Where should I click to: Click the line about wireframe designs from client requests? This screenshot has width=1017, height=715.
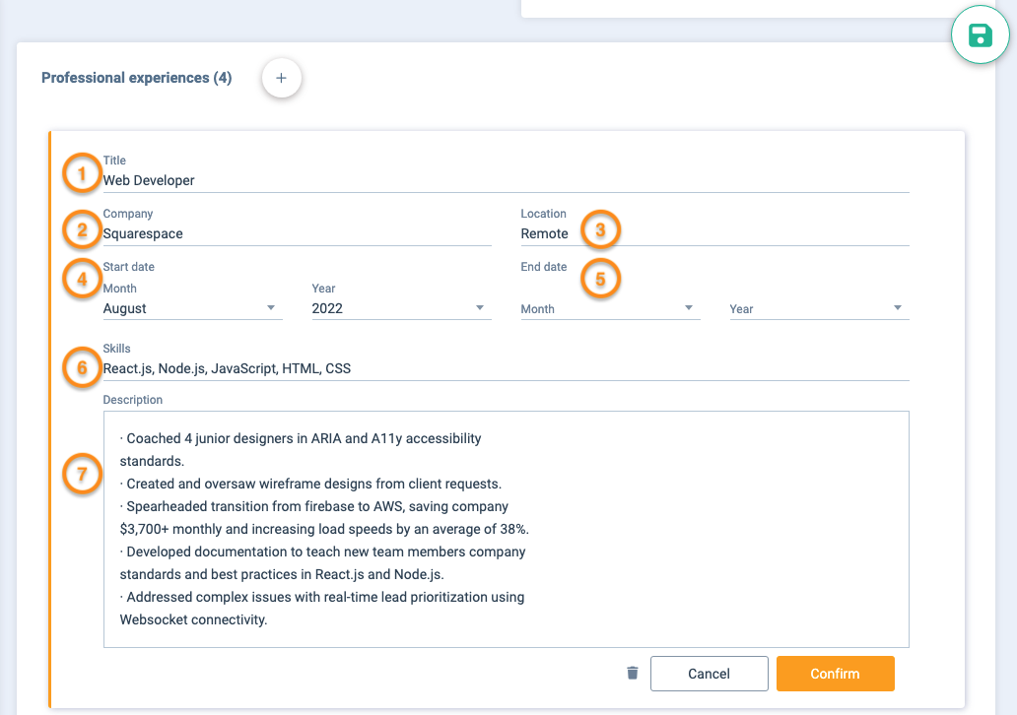pyautogui.click(x=310, y=484)
